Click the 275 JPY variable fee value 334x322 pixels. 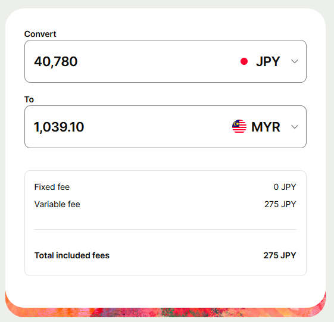click(280, 204)
